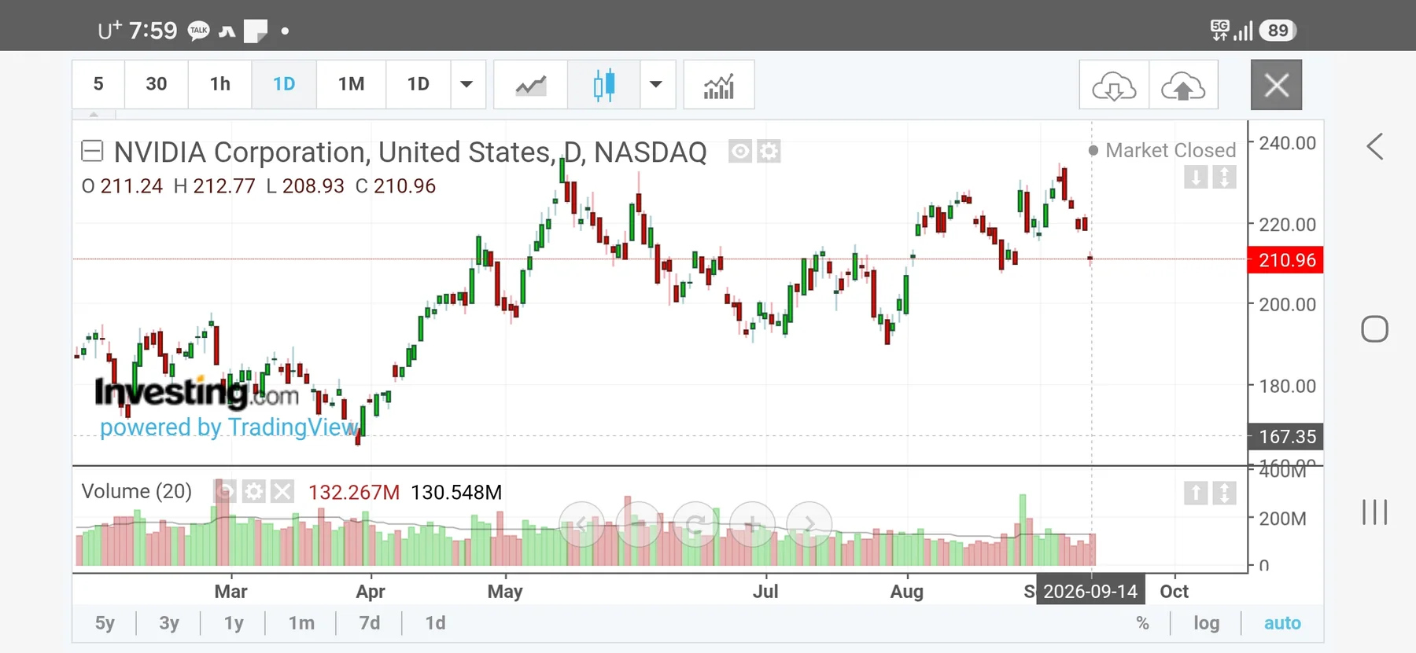
Task: Set range to 1m
Action: coord(301,623)
